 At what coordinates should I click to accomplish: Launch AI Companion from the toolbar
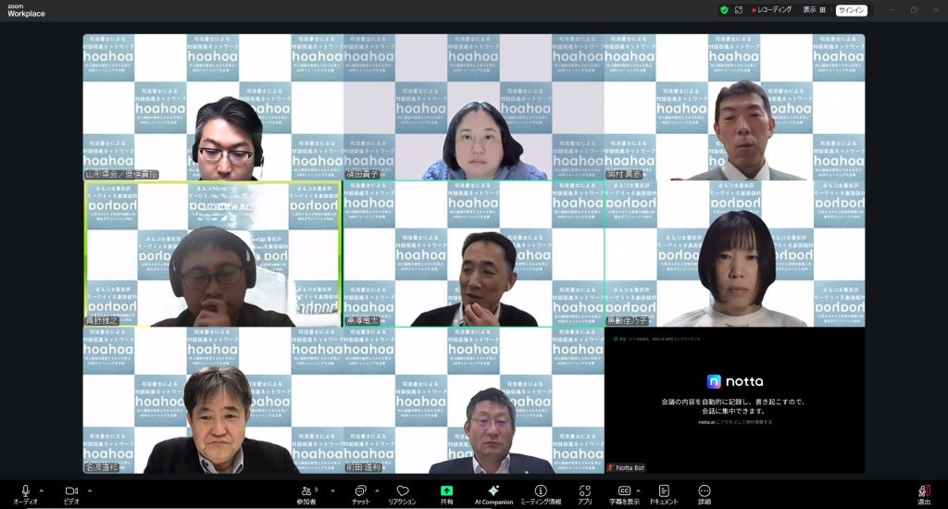(493, 491)
